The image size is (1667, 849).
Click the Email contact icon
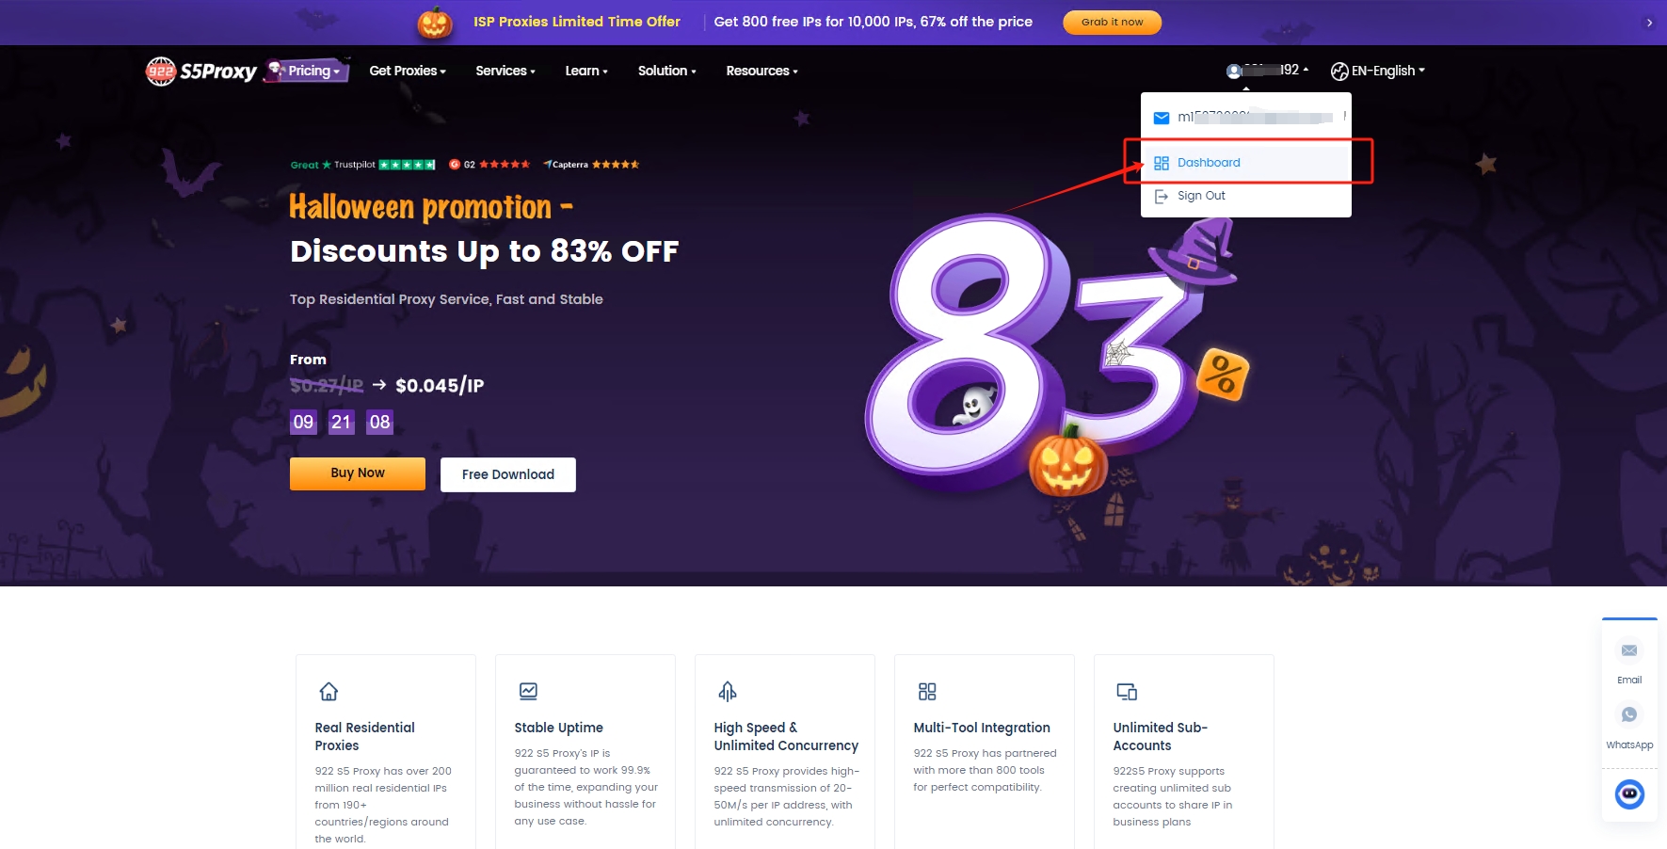pyautogui.click(x=1629, y=650)
